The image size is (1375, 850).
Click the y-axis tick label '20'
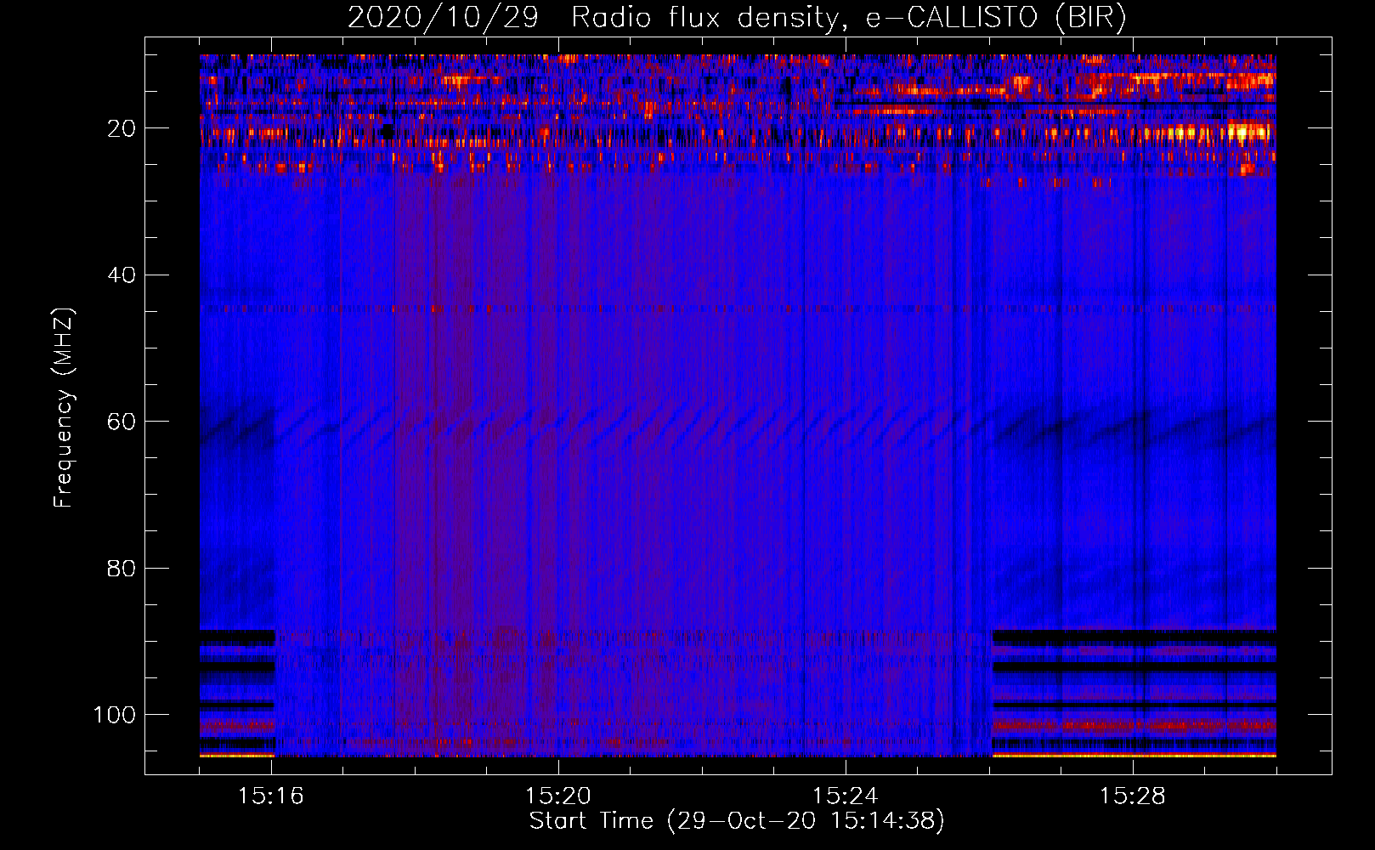click(x=122, y=128)
